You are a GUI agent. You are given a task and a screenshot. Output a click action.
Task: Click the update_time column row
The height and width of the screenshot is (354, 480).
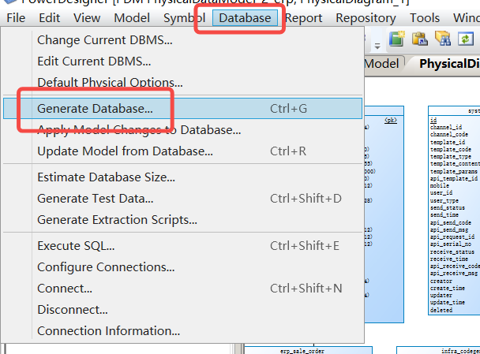coord(448,303)
